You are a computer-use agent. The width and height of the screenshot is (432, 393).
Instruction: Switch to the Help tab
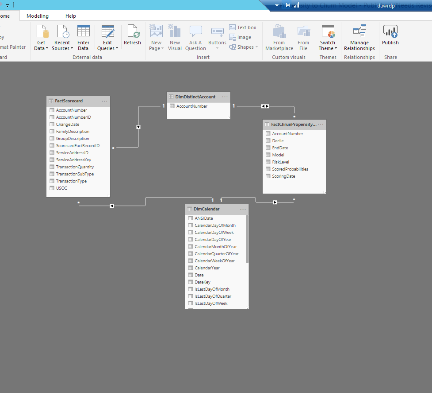pyautogui.click(x=71, y=16)
